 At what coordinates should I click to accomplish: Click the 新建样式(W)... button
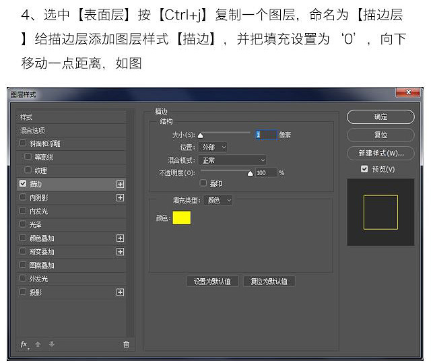(x=380, y=153)
